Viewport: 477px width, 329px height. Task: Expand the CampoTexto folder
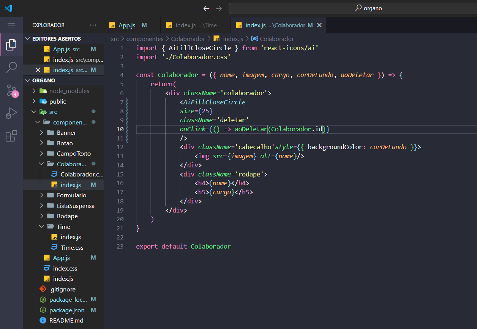(63, 154)
